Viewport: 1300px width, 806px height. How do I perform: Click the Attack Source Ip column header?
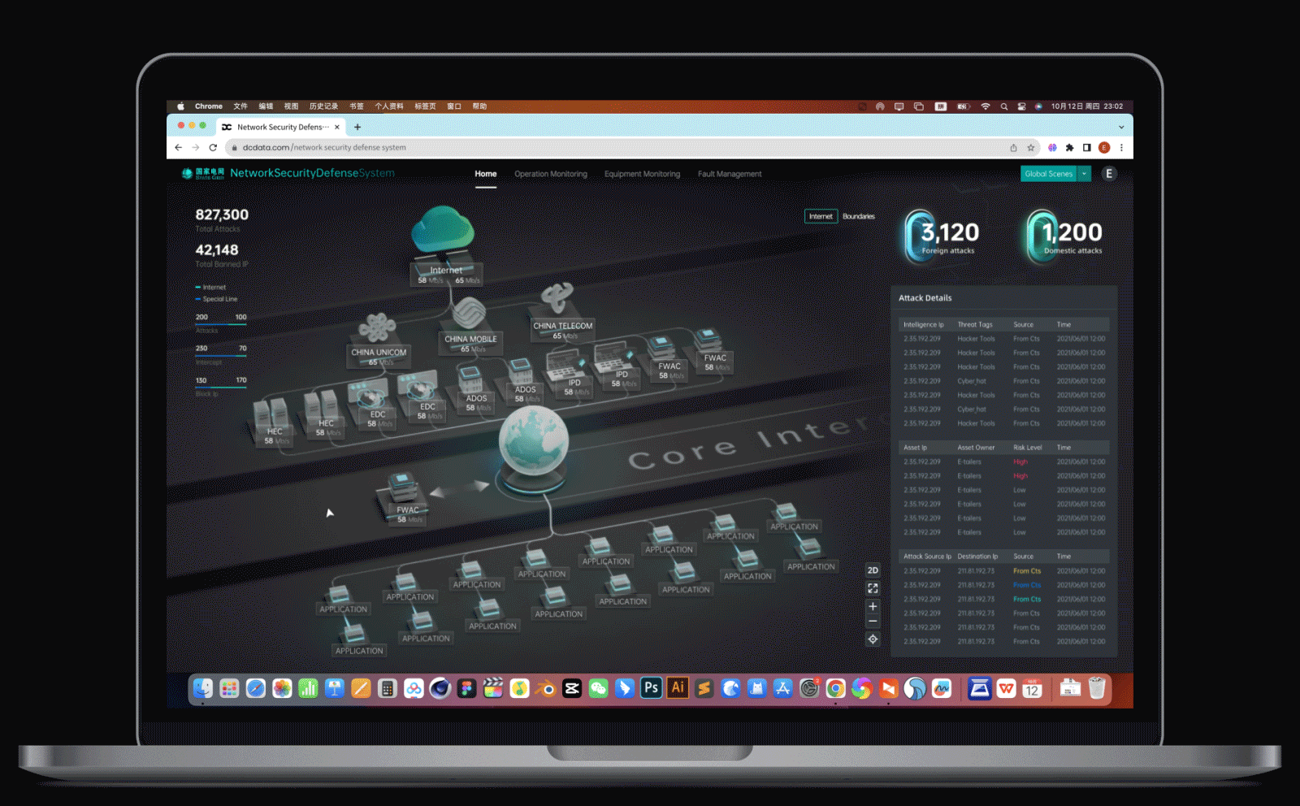927,557
